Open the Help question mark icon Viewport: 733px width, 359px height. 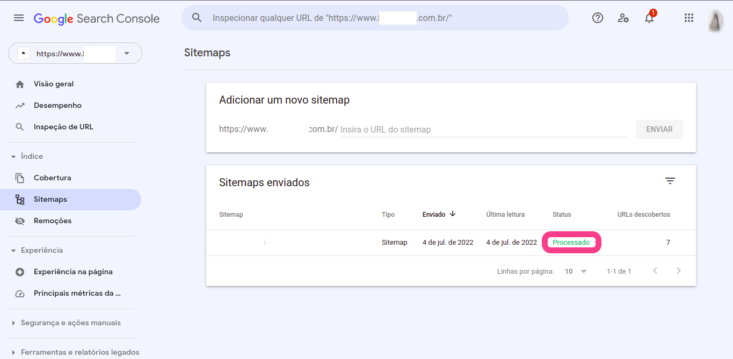[598, 18]
